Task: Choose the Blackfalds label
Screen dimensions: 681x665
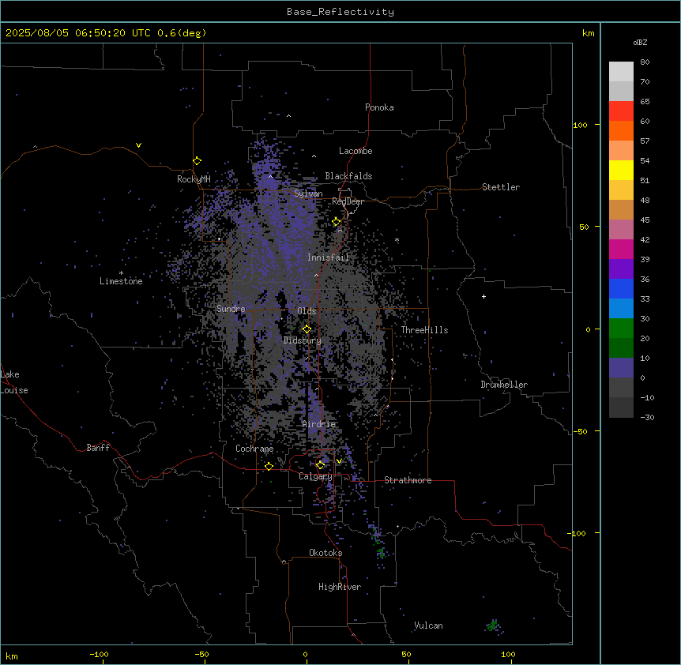Action: 348,176
